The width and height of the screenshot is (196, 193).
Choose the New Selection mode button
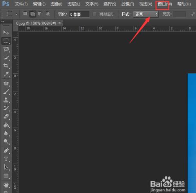[x=25, y=14]
